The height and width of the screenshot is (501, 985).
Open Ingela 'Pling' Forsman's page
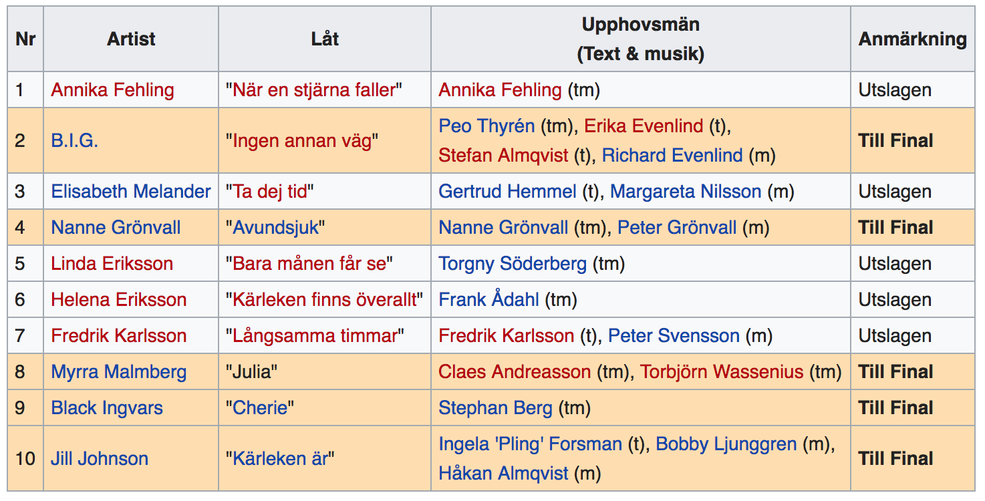click(x=530, y=444)
